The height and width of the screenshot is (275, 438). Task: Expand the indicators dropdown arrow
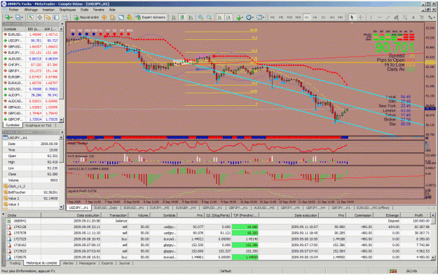click(242, 18)
